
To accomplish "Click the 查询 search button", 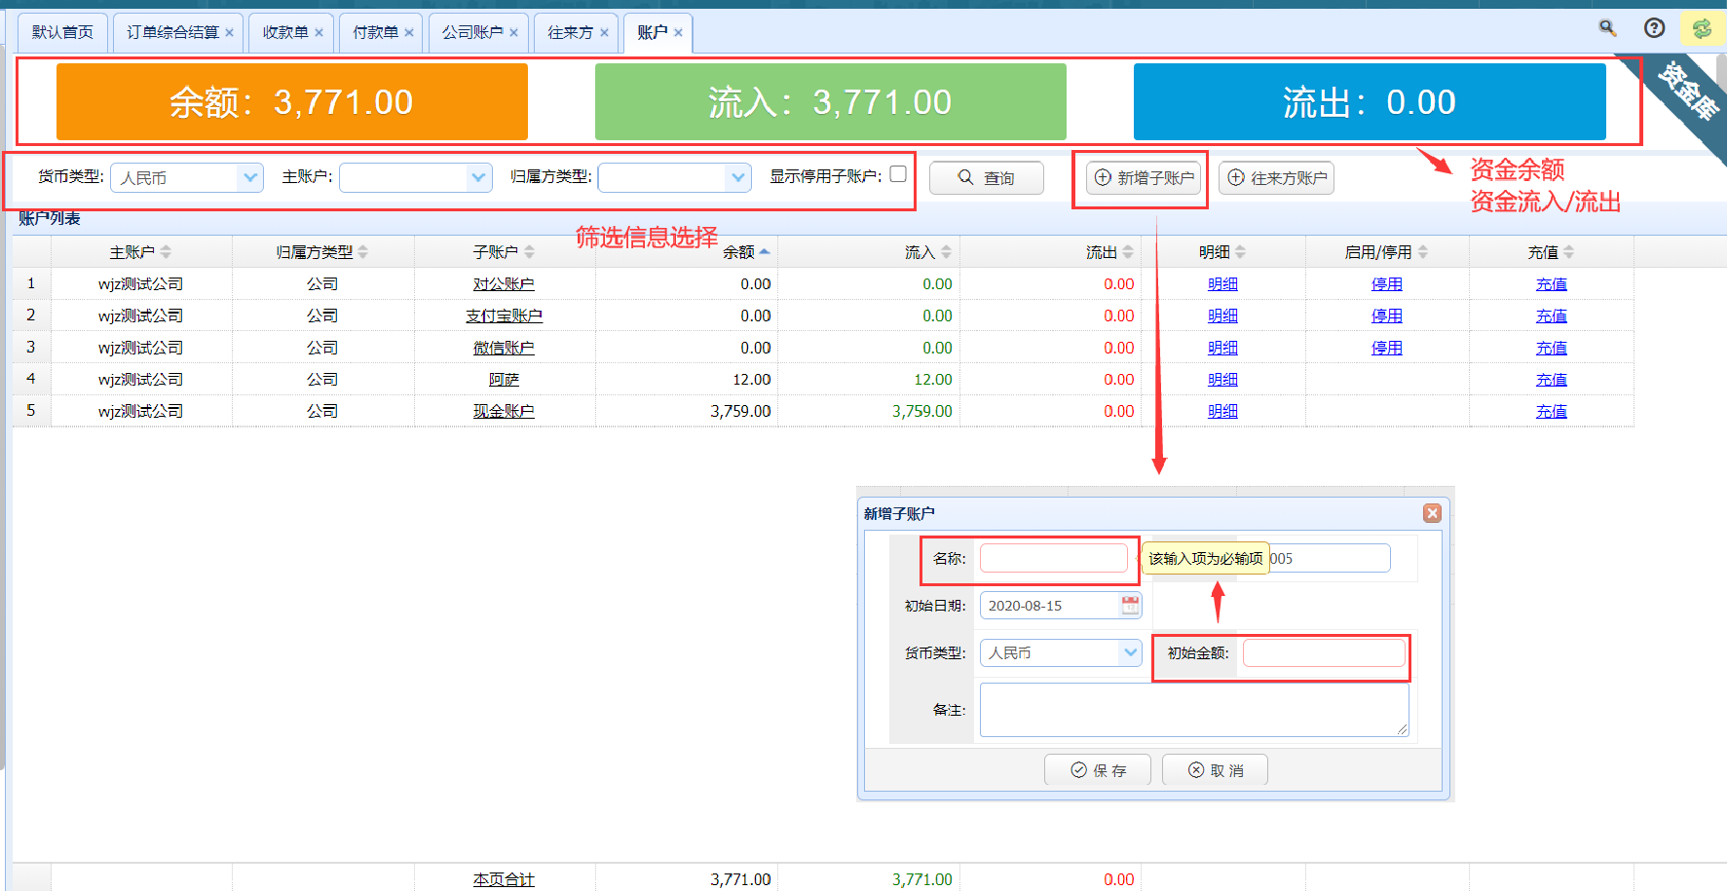I will pyautogui.click(x=986, y=178).
